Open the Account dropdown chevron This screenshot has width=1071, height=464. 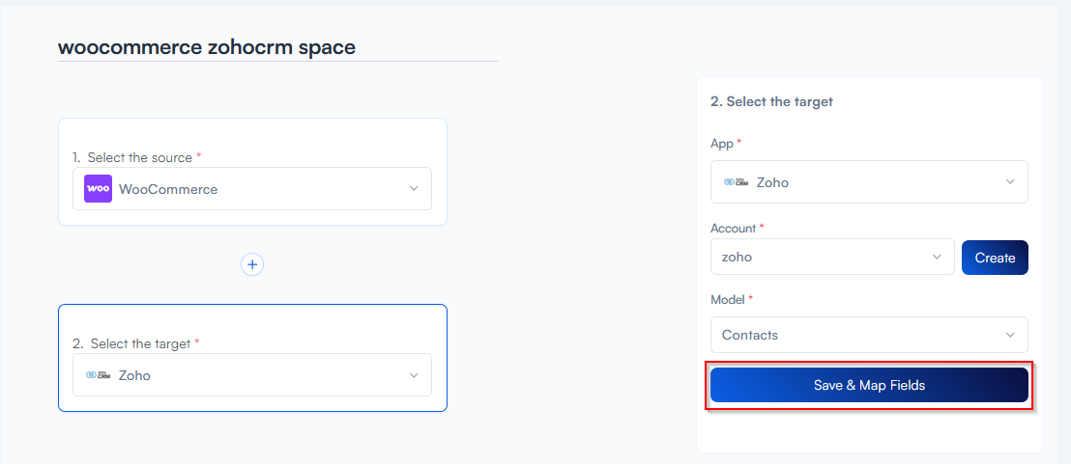pos(936,257)
